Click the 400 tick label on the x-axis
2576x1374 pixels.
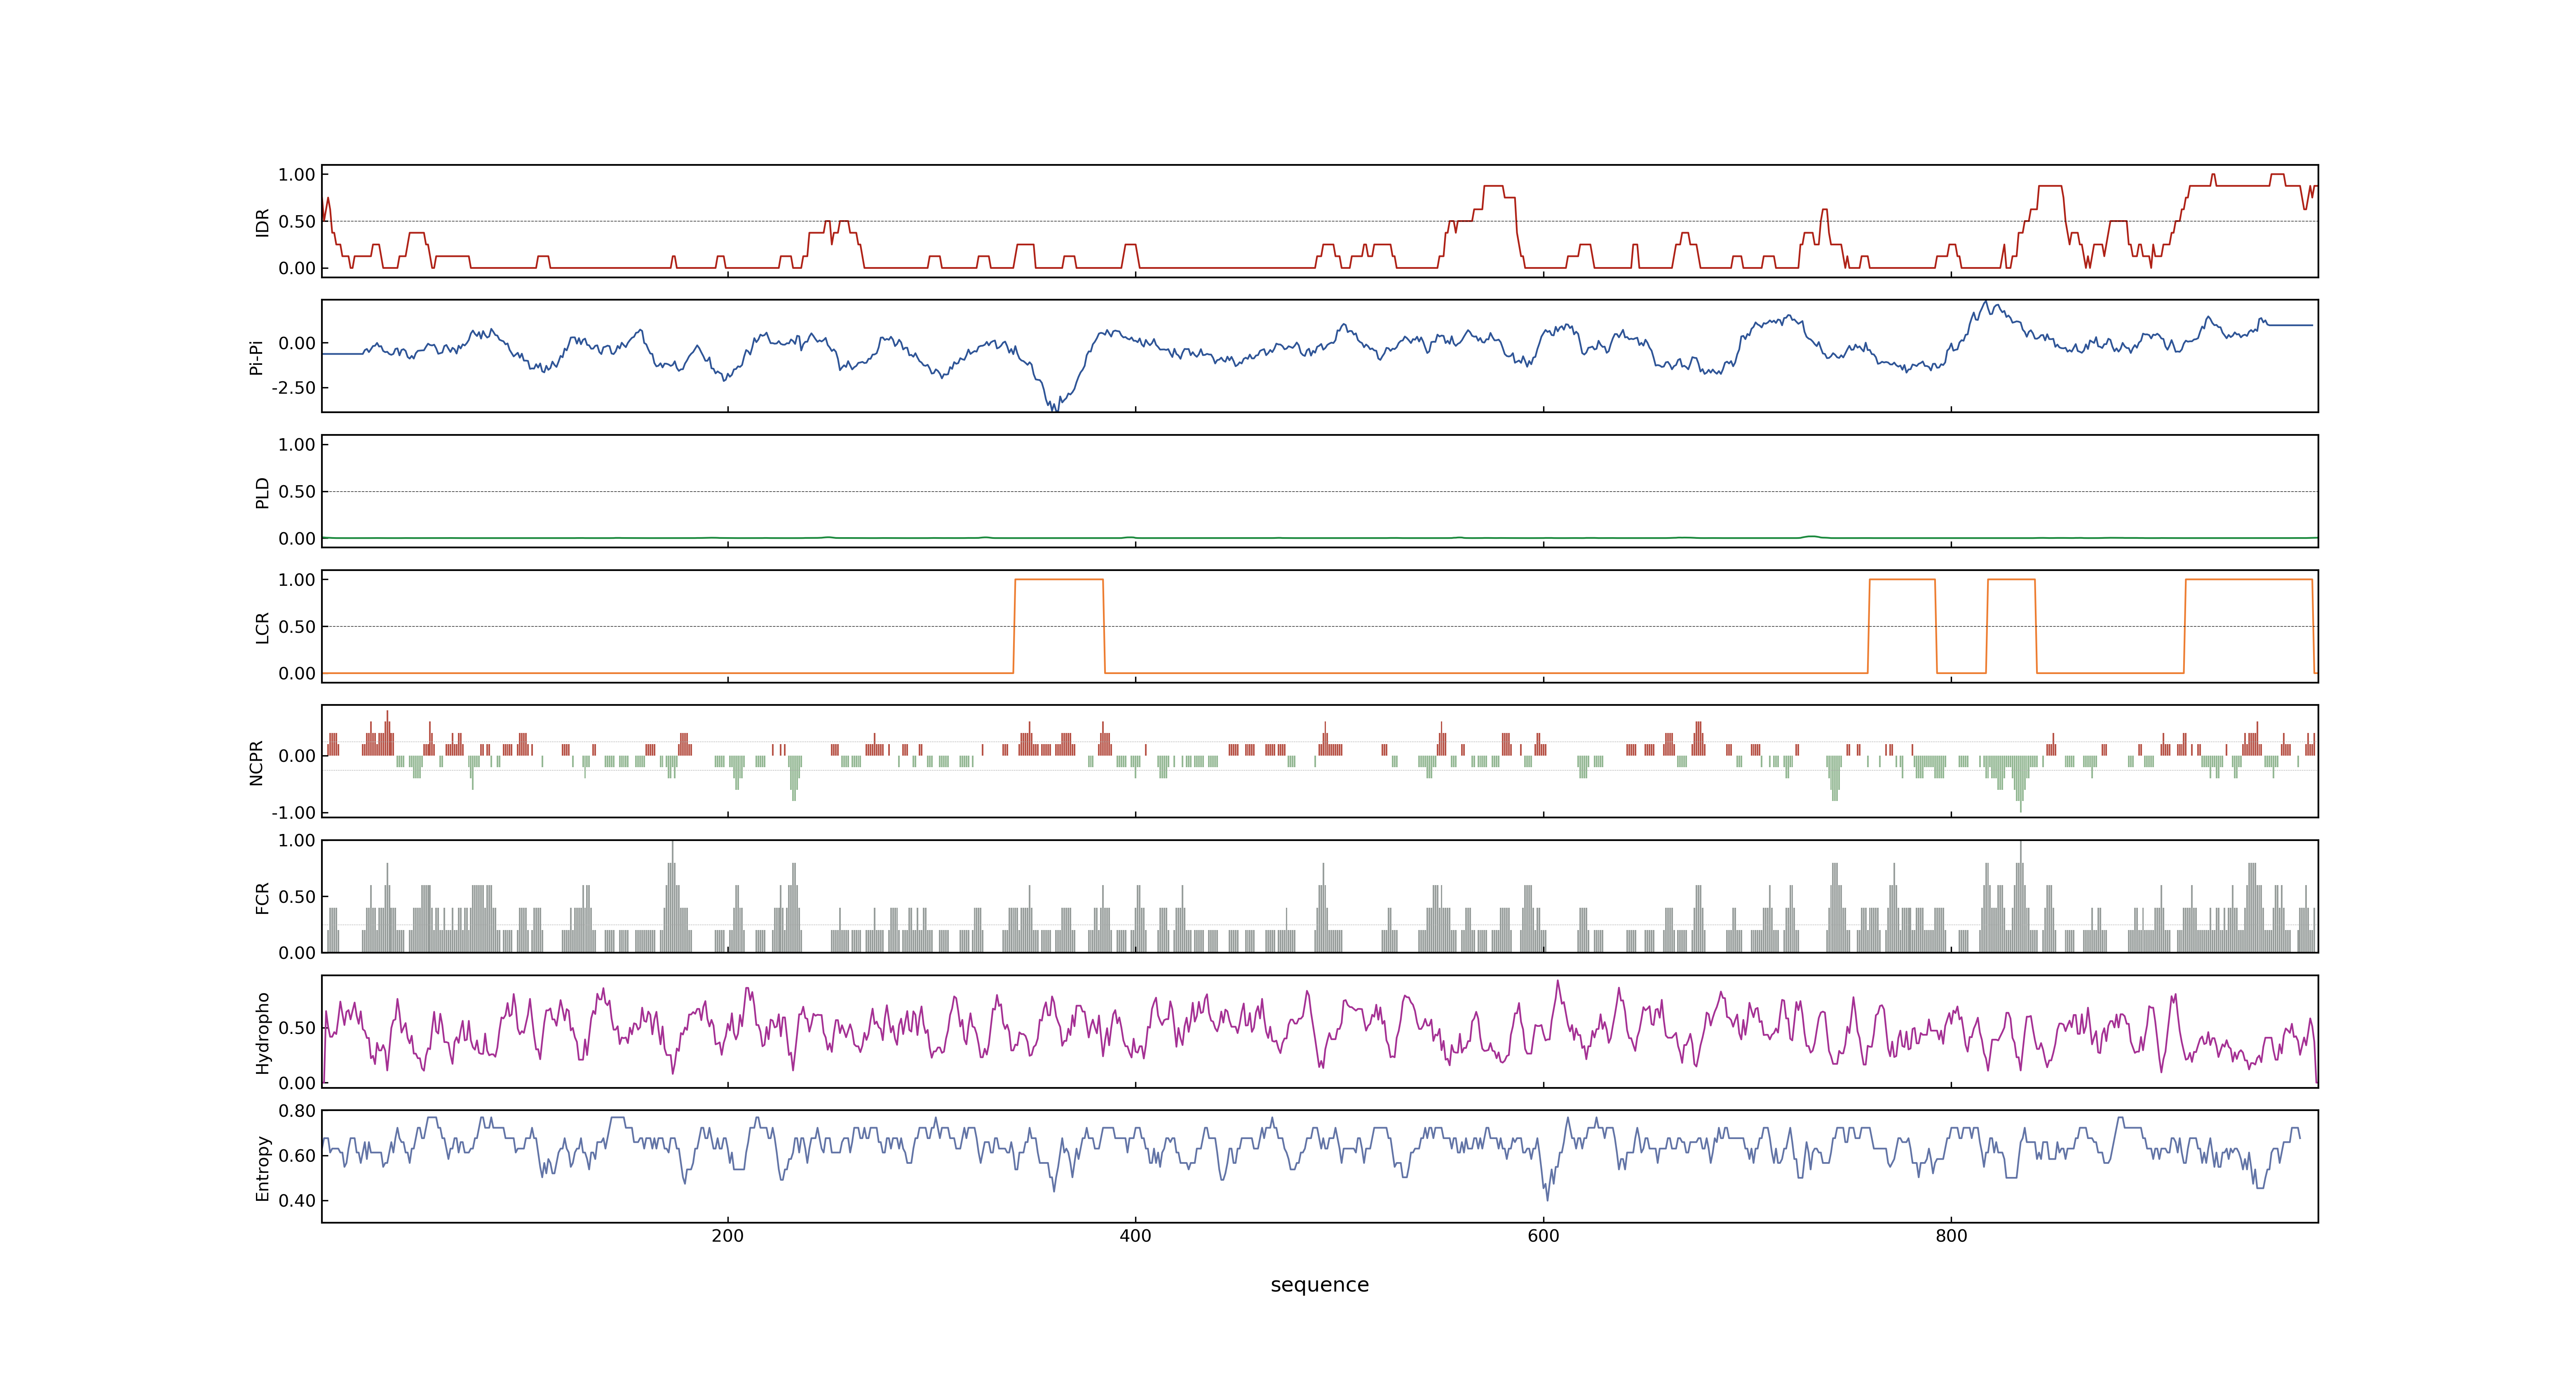point(1135,1235)
